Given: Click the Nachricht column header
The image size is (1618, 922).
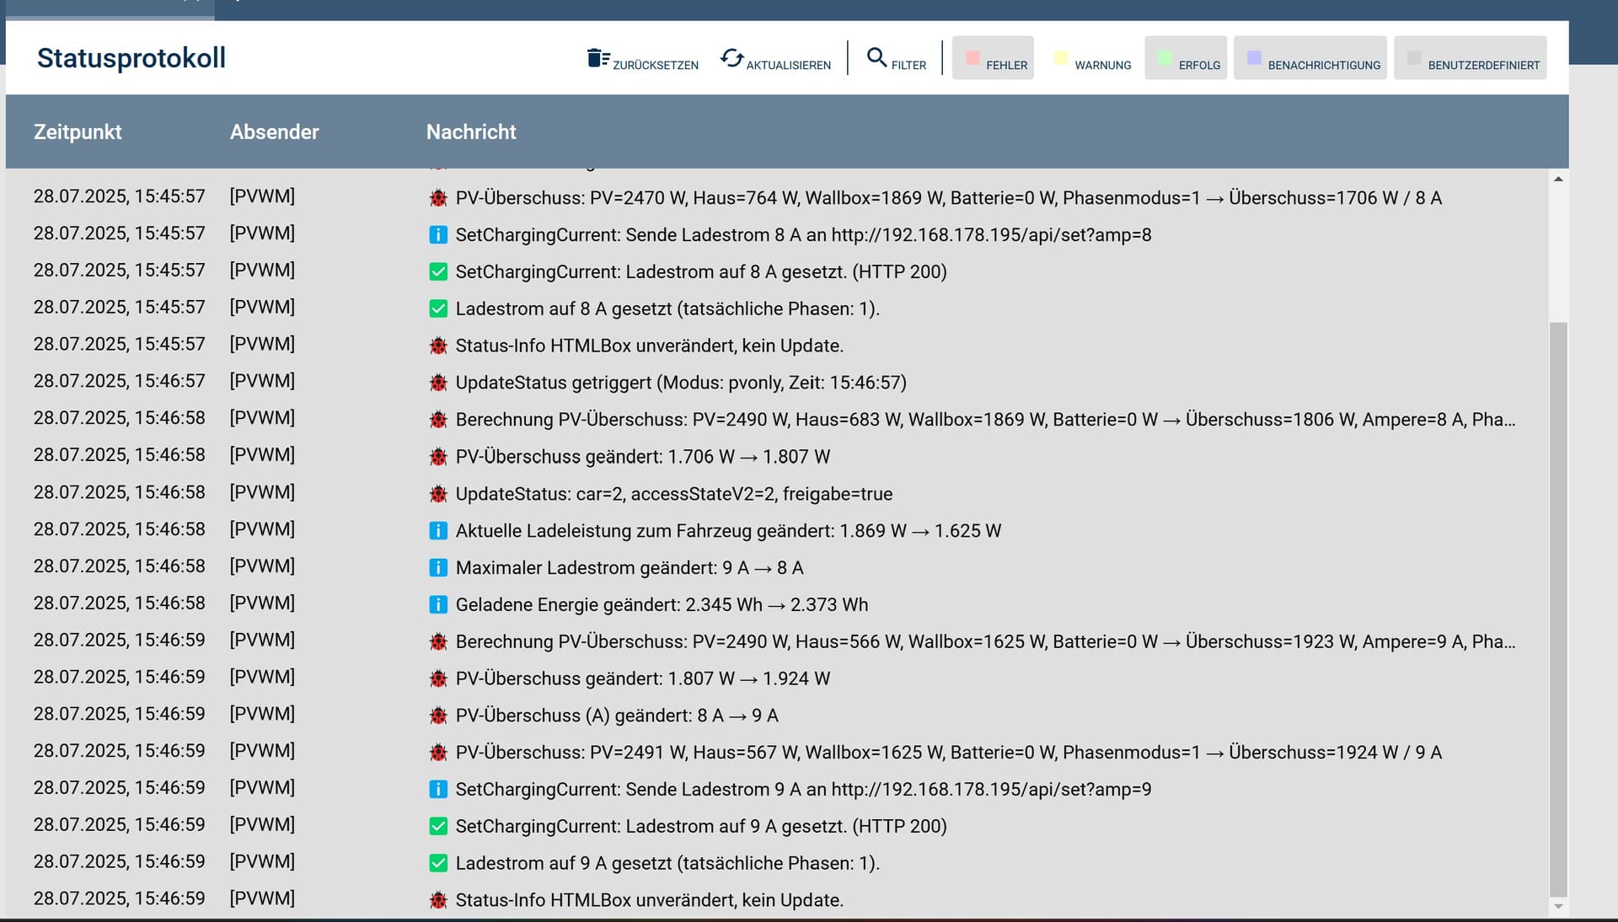Looking at the screenshot, I should 471,132.
